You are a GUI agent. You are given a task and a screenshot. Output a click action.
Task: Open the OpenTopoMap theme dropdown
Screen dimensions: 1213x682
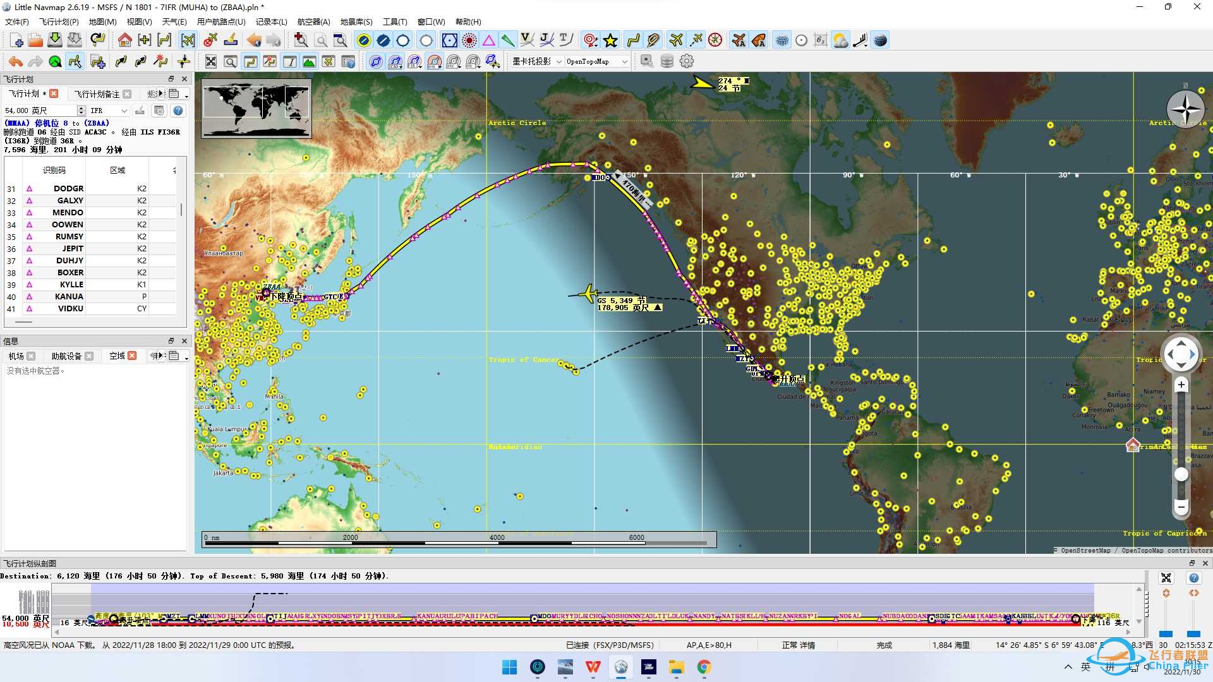point(596,61)
